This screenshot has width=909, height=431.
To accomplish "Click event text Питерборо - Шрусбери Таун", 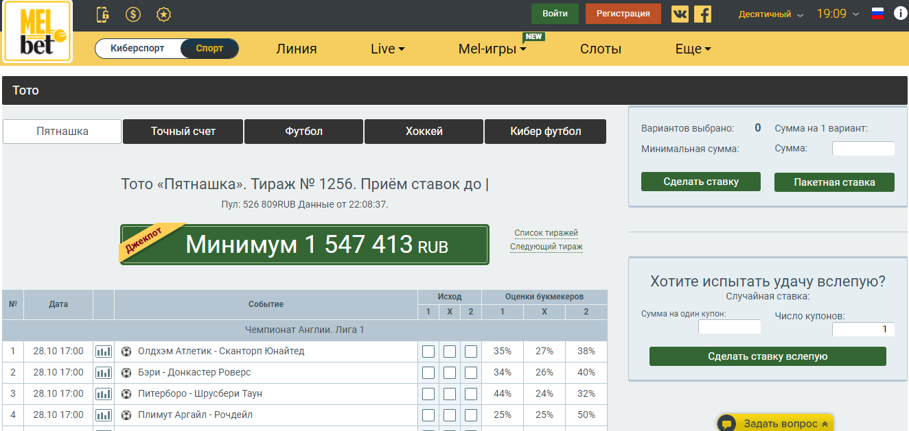I will (200, 394).
